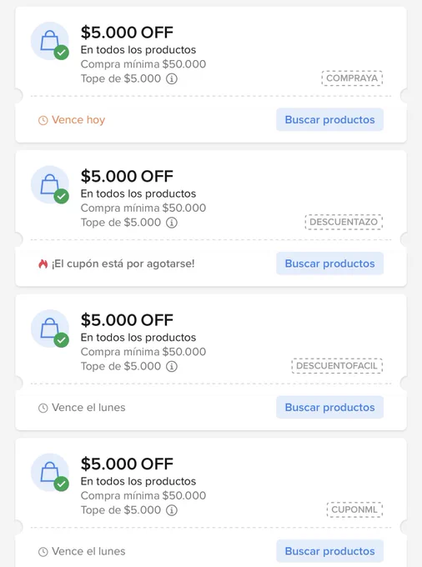Image resolution: width=422 pixels, height=567 pixels.
Task: Tap shopping bag icon on CUPONML coupon
Action: tap(50, 473)
